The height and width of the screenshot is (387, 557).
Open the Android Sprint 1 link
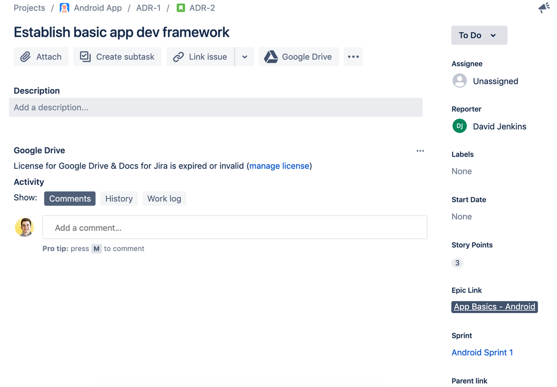pos(482,352)
